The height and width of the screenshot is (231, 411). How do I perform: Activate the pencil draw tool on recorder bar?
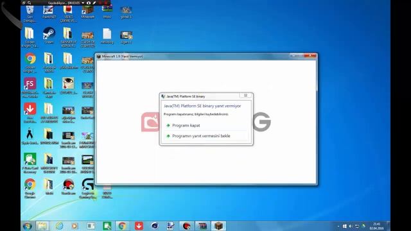tap(94, 3)
